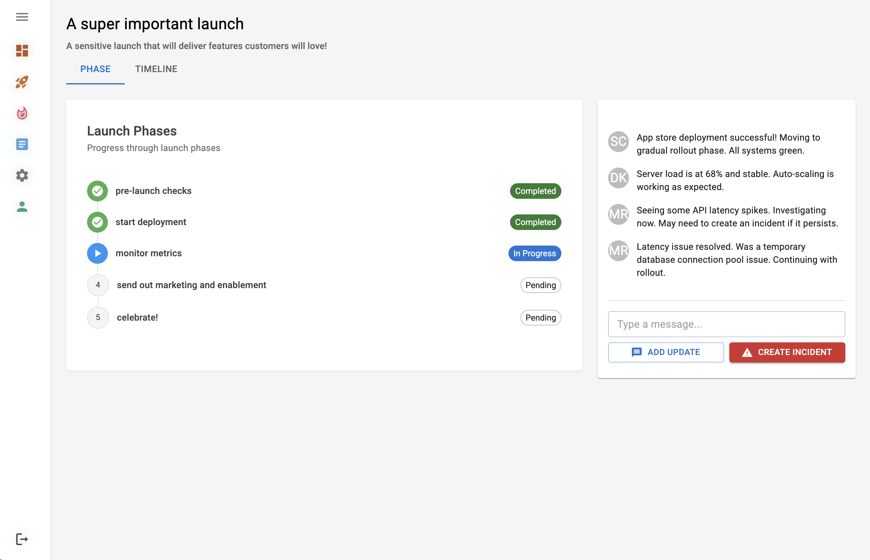
Task: Click the Completed badge for start deployment
Action: tap(535, 222)
